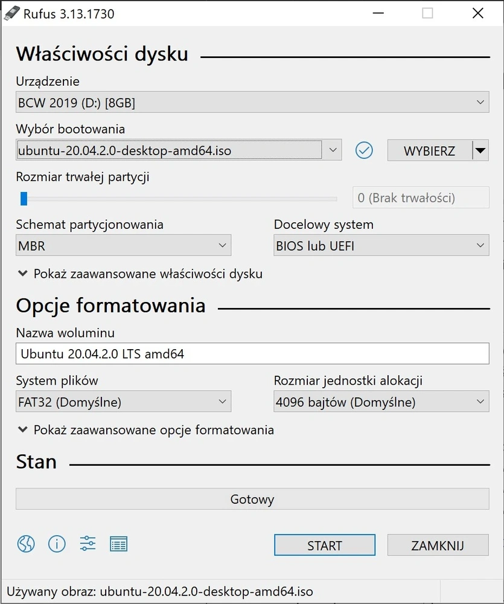Click the About info icon
The image size is (504, 604).
pos(57,544)
